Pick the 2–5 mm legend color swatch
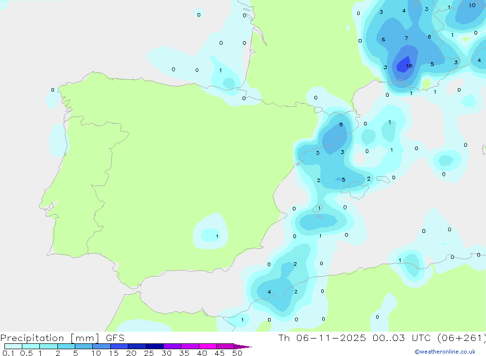This screenshot has width=486, height=356. point(66,346)
